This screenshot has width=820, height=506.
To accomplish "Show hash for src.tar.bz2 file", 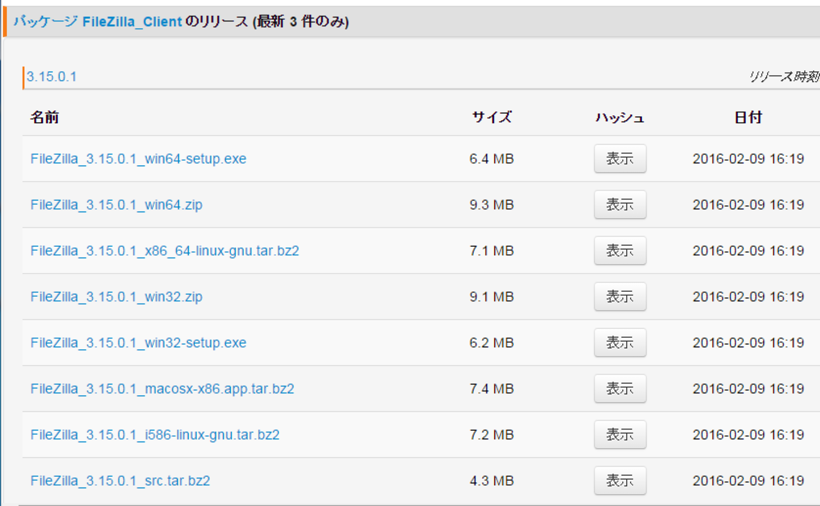I will [620, 481].
